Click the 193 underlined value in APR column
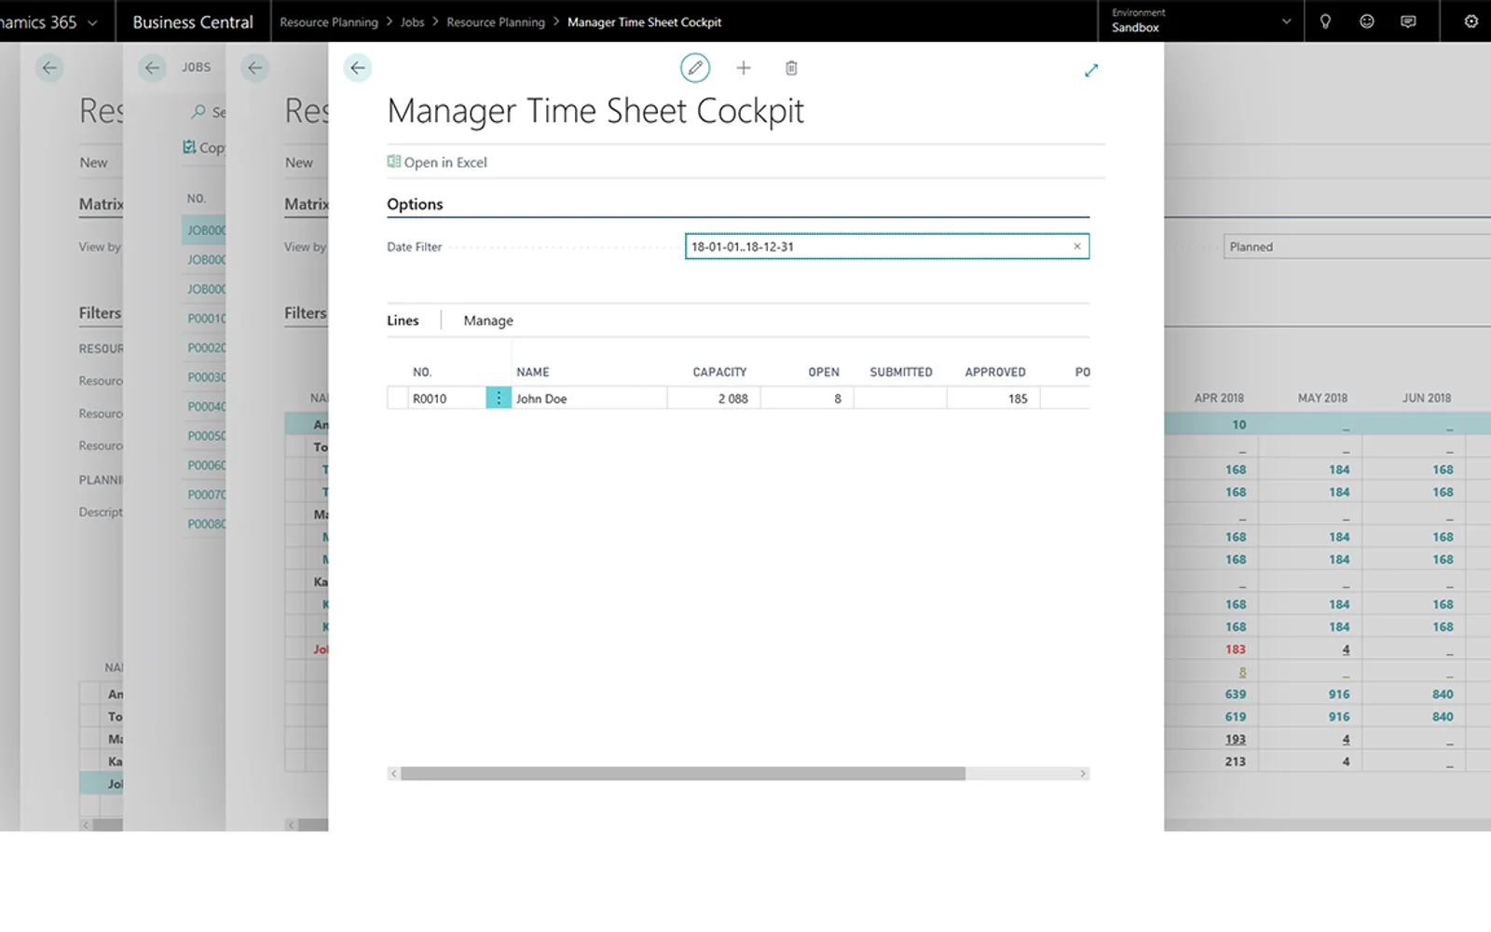 (x=1236, y=739)
